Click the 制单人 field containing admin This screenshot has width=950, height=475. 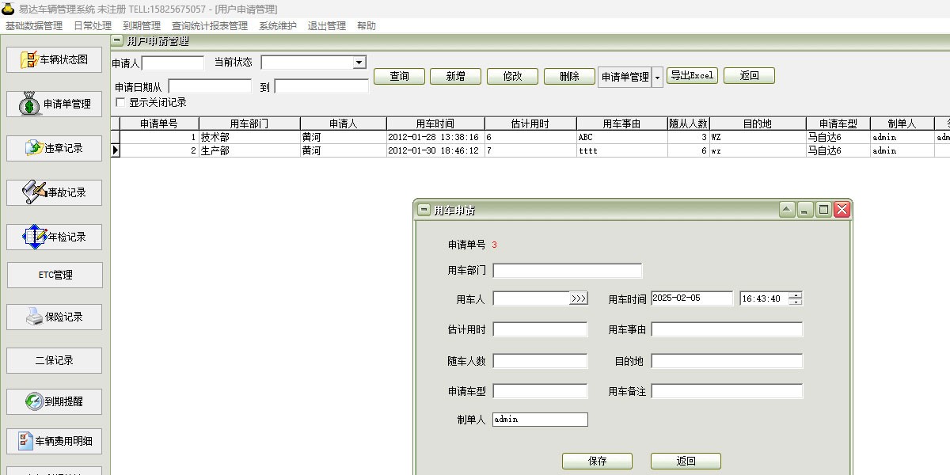(x=541, y=420)
